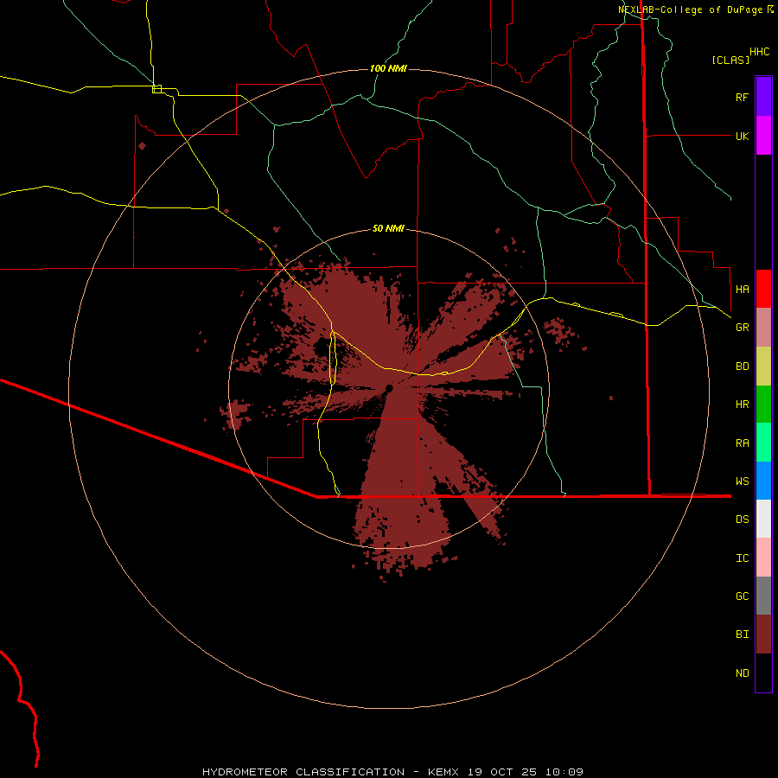The width and height of the screenshot is (778, 778).
Task: Click the WS legend label
Action: [x=742, y=481]
